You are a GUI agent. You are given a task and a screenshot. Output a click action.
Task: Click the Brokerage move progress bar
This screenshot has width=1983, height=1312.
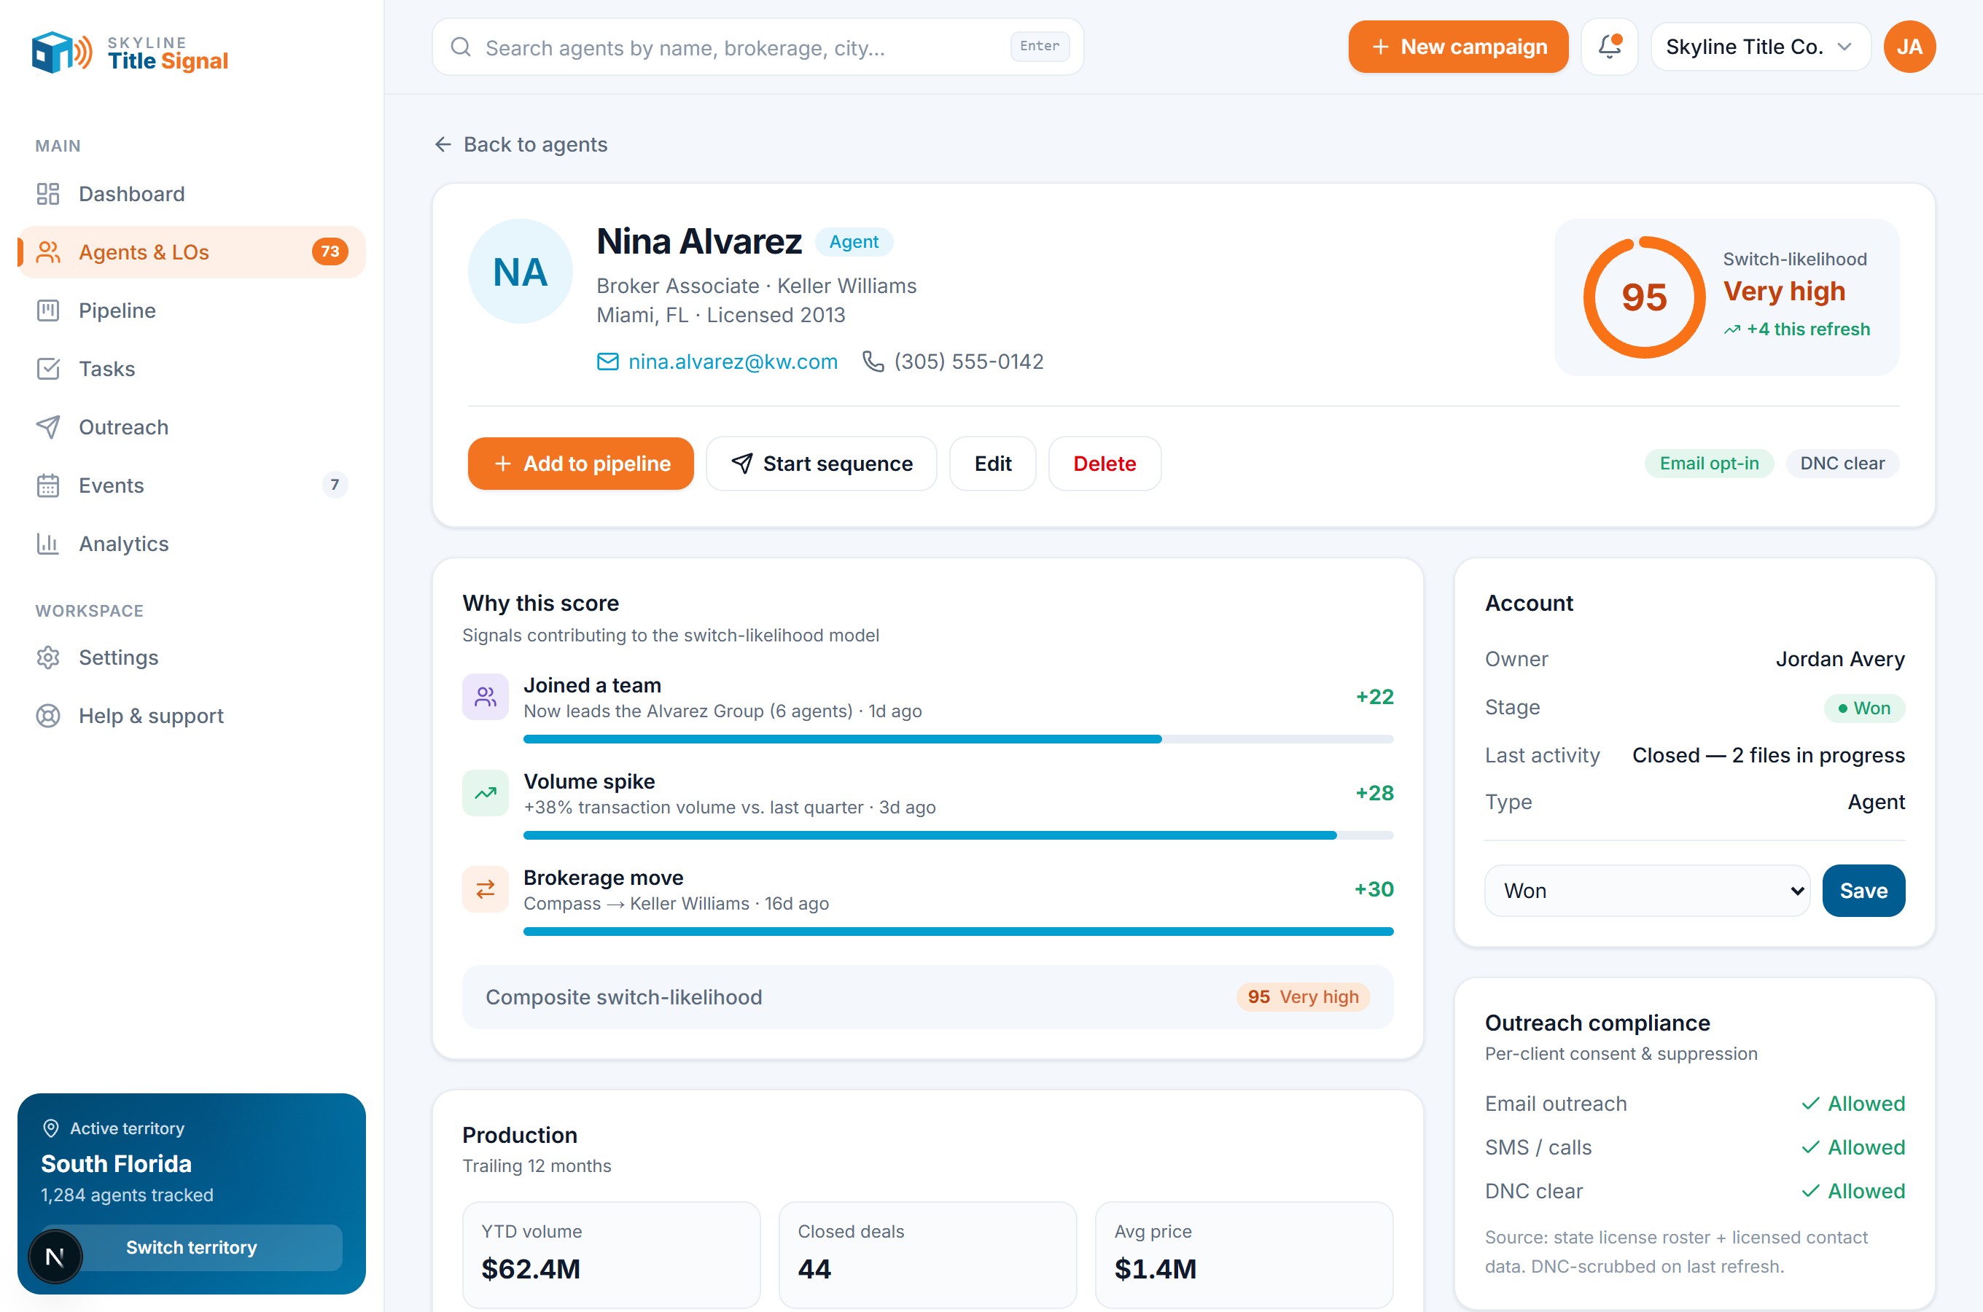point(958,932)
